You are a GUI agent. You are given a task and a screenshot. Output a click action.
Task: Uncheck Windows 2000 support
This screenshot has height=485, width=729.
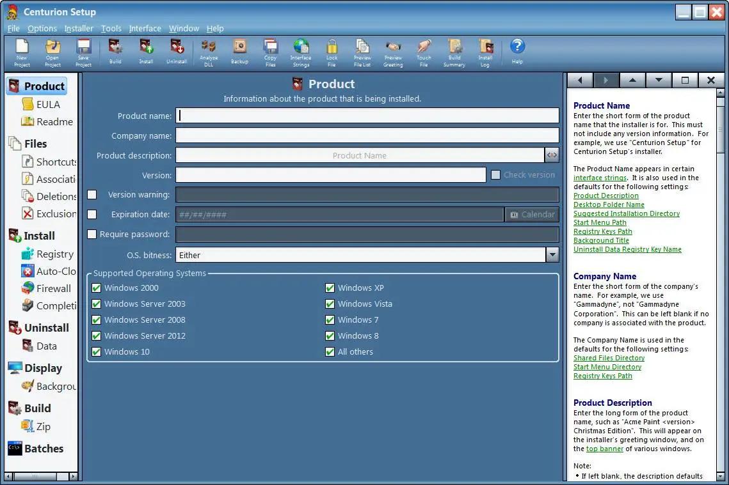96,288
